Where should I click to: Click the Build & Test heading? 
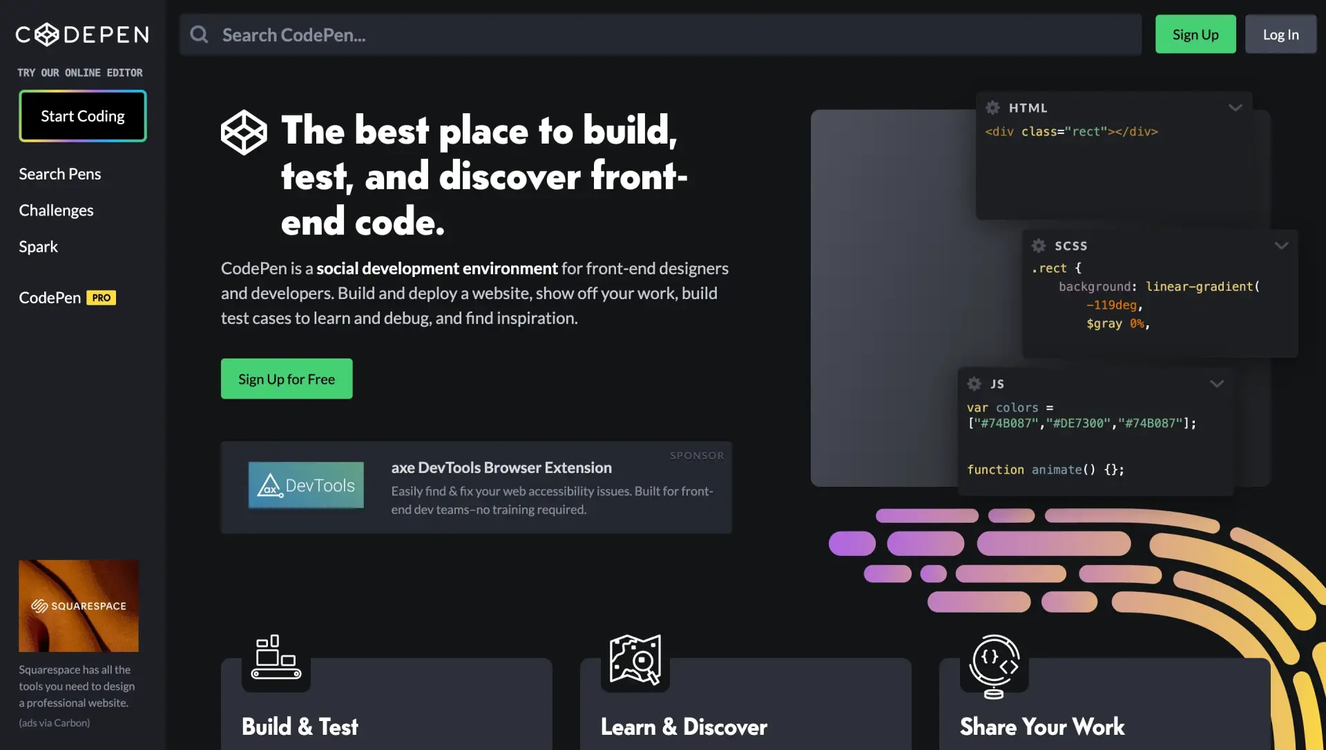click(300, 727)
